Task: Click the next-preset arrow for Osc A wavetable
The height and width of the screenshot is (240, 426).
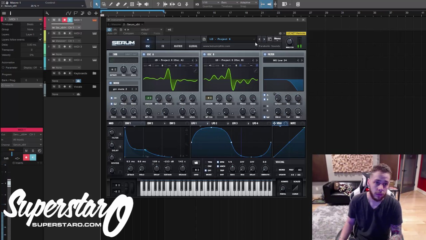Action: coord(196,60)
